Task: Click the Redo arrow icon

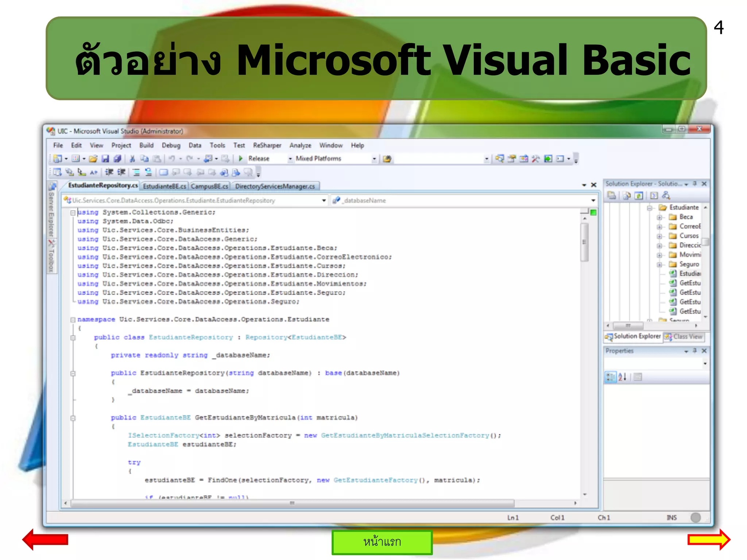Action: 190,159
